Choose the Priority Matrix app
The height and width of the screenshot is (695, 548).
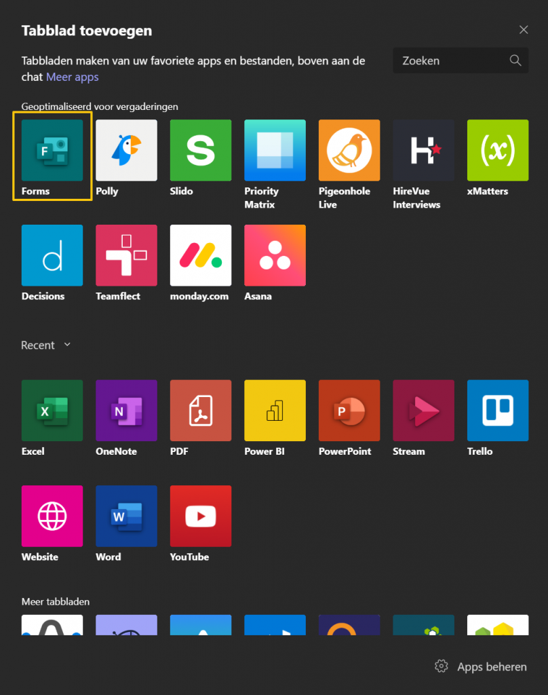click(x=275, y=150)
